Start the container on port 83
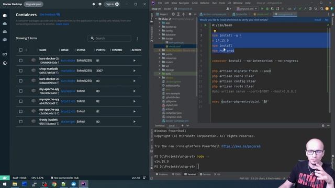 (x=135, y=91)
